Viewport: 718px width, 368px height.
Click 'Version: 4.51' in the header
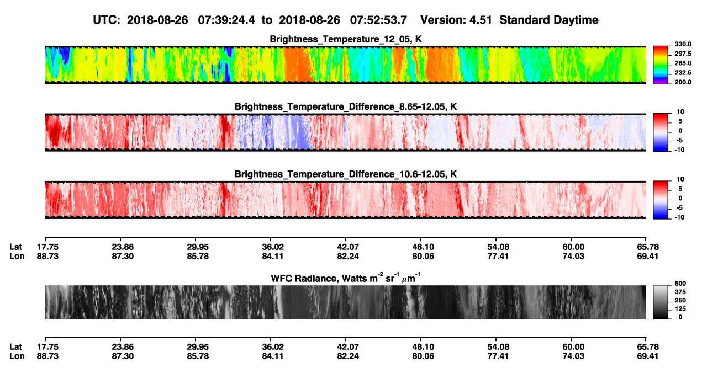click(457, 20)
